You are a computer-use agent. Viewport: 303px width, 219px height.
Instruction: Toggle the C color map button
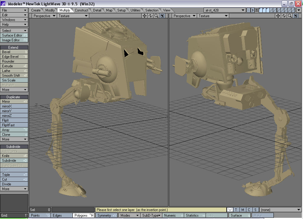[x=249, y=210]
